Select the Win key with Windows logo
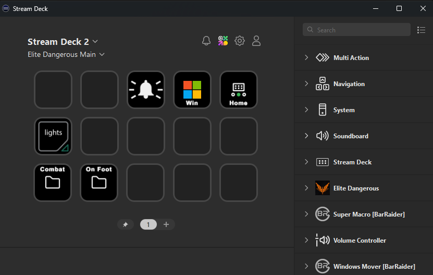 pyautogui.click(x=192, y=90)
